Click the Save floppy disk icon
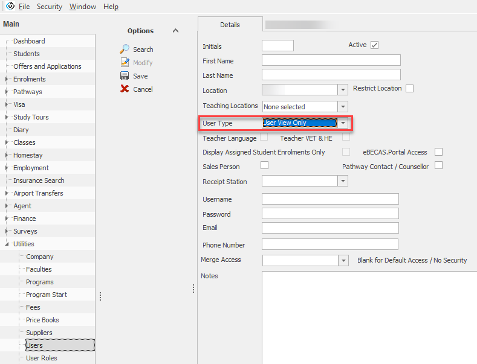Screen dimensions: 477x364 (125, 76)
